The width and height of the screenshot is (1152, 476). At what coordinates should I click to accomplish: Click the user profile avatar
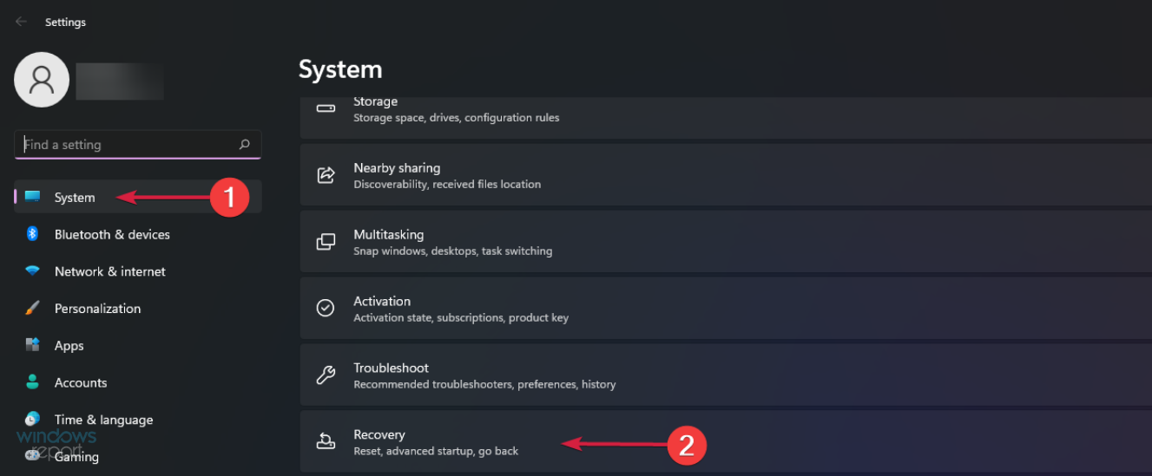(42, 80)
